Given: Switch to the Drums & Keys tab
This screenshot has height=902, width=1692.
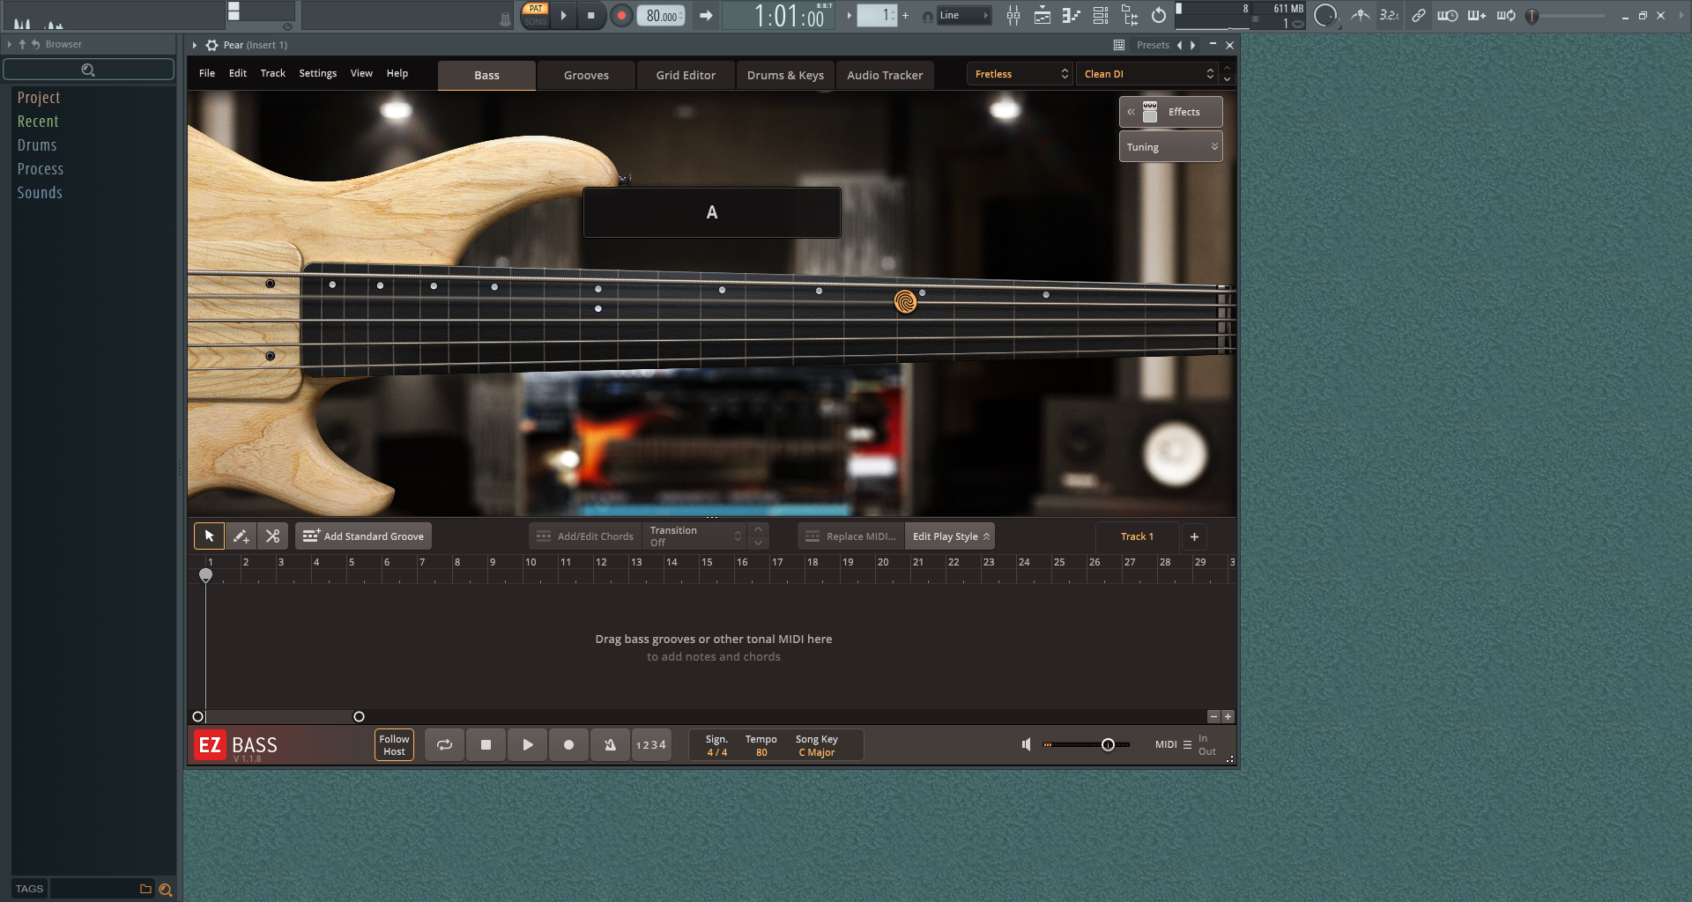Looking at the screenshot, I should pos(785,75).
